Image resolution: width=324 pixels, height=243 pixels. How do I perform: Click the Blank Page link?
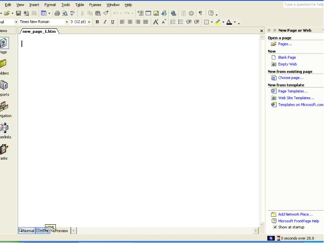(x=287, y=58)
